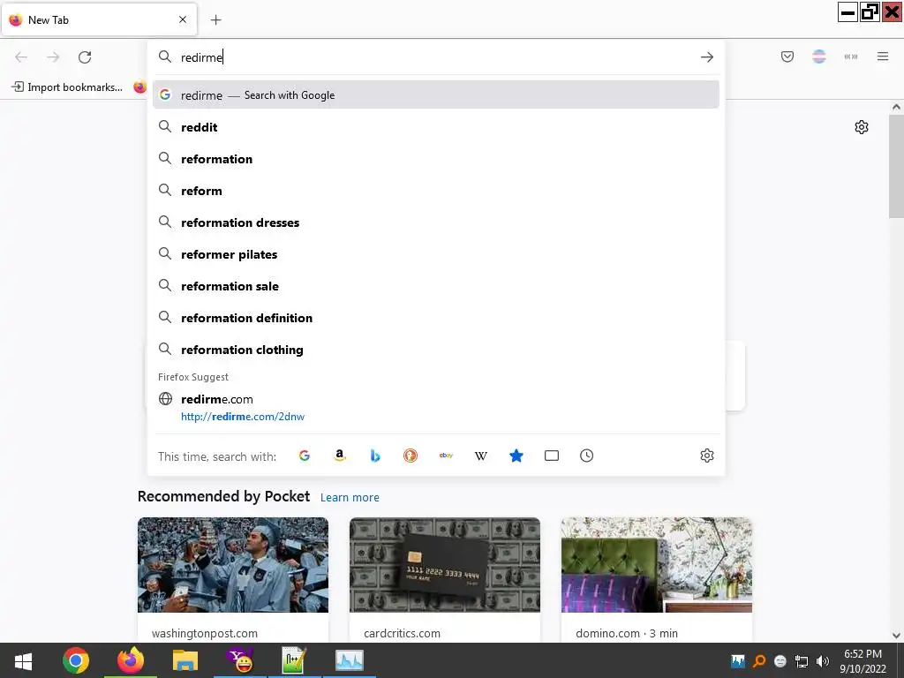The image size is (904, 678).
Task: Search history with the clock icon
Action: coord(587,456)
